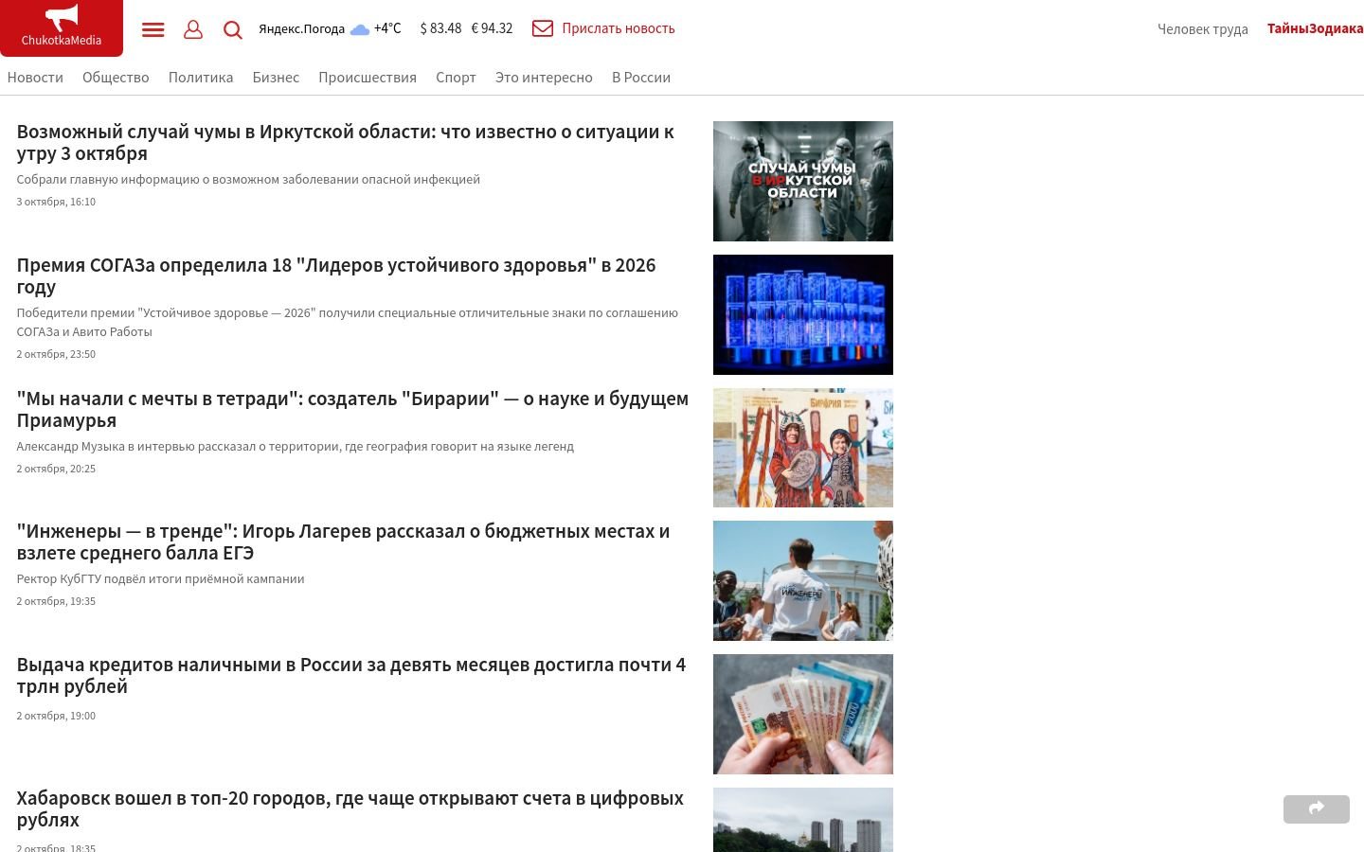Click the user profile icon
The height and width of the screenshot is (852, 1364).
click(193, 29)
